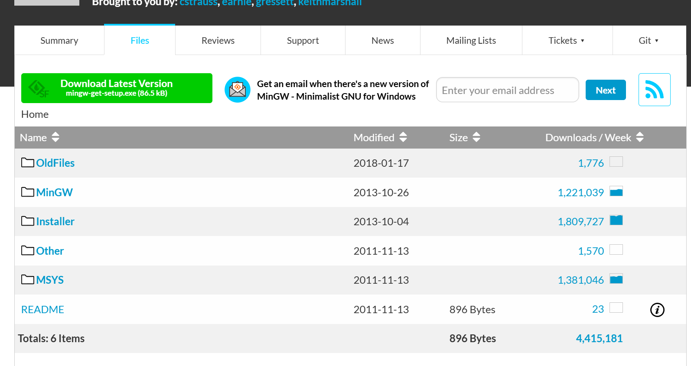
Task: Click the 1,776 downloads count
Action: (591, 163)
